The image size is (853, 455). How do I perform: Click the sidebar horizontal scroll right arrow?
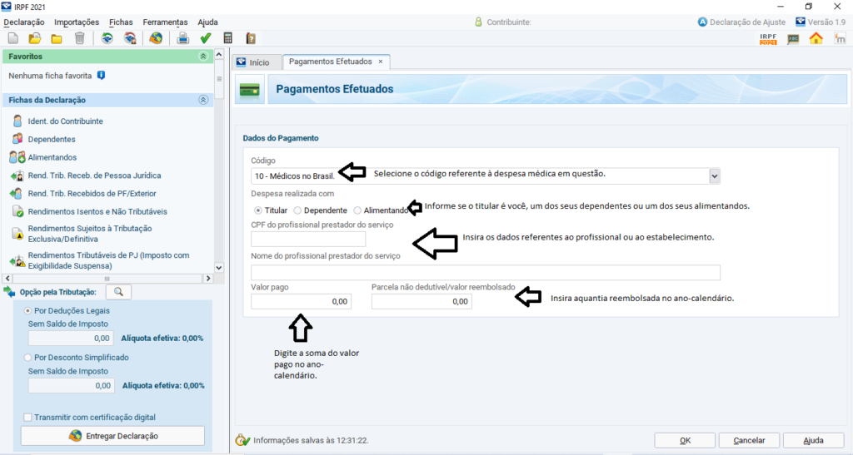pyautogui.click(x=207, y=278)
